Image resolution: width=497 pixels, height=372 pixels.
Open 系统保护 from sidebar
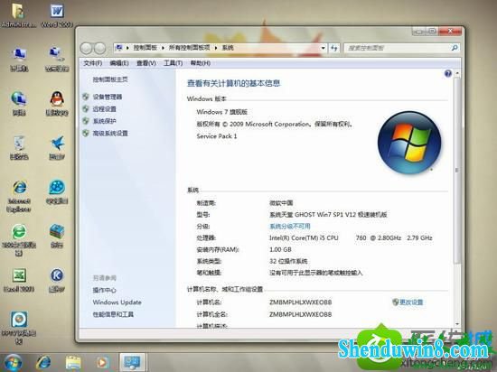[104, 121]
